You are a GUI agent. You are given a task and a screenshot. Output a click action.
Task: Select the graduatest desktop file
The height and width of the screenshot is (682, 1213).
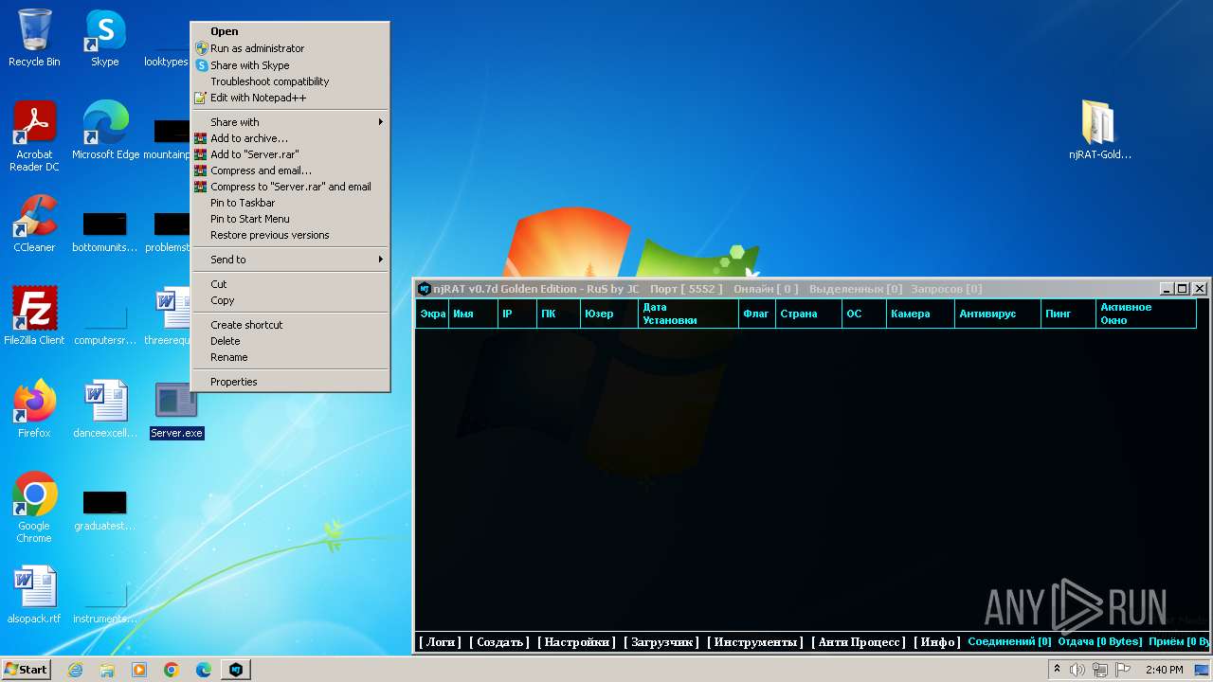[x=105, y=510]
